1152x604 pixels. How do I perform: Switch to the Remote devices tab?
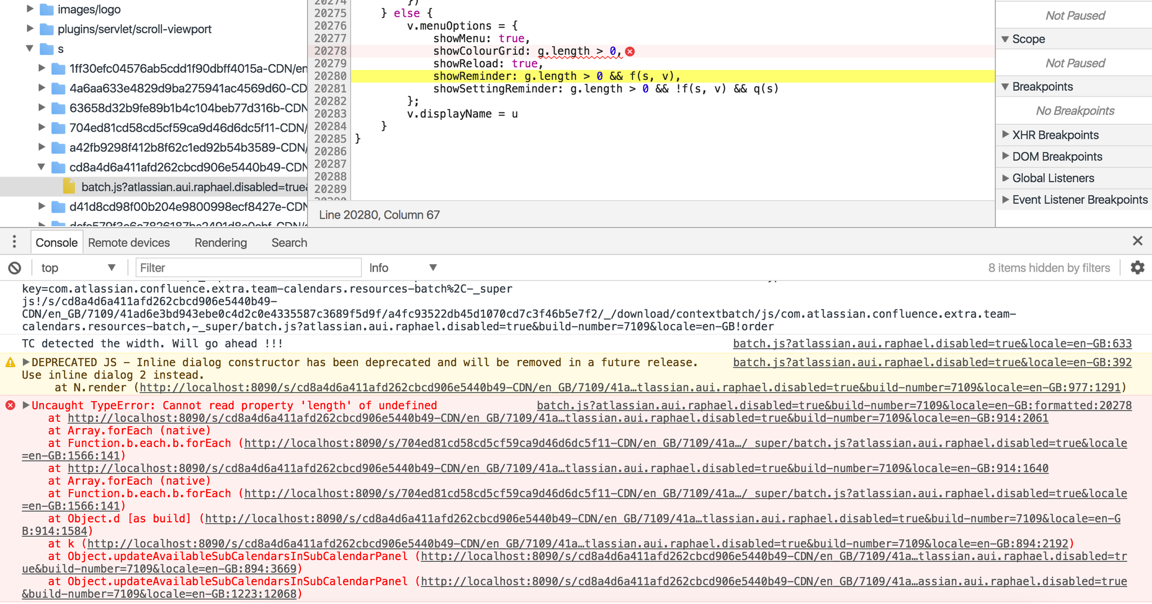point(129,243)
